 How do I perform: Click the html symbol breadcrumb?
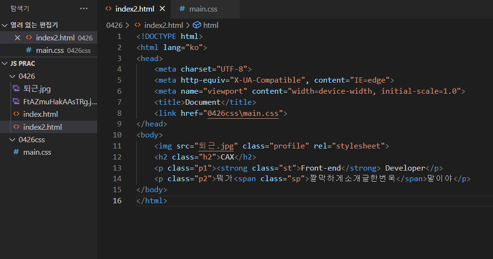[211, 25]
